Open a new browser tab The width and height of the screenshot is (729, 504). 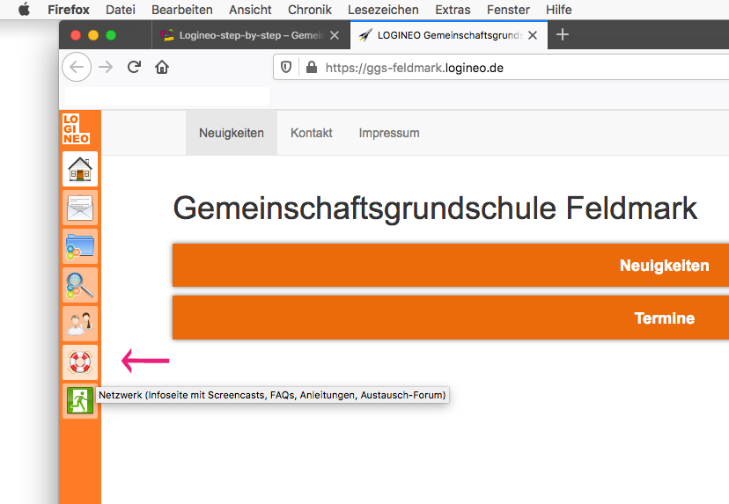(x=563, y=35)
